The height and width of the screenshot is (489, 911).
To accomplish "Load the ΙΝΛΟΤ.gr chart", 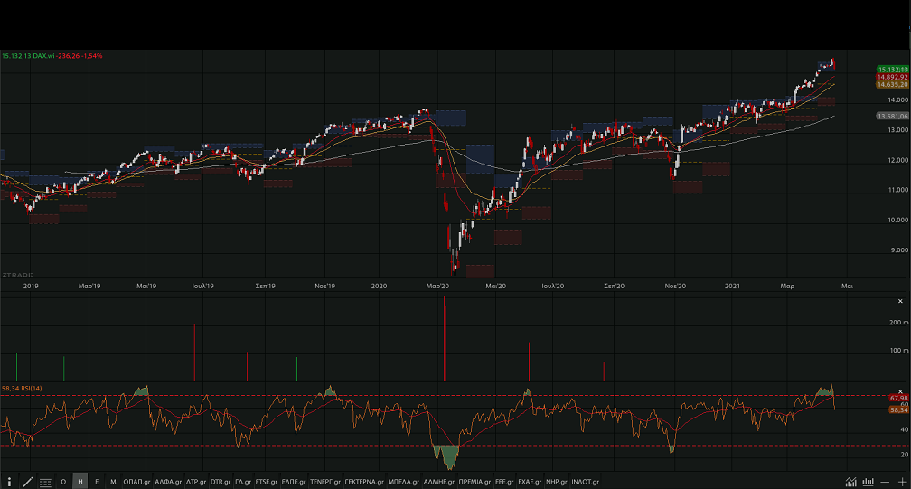I will [x=585, y=482].
